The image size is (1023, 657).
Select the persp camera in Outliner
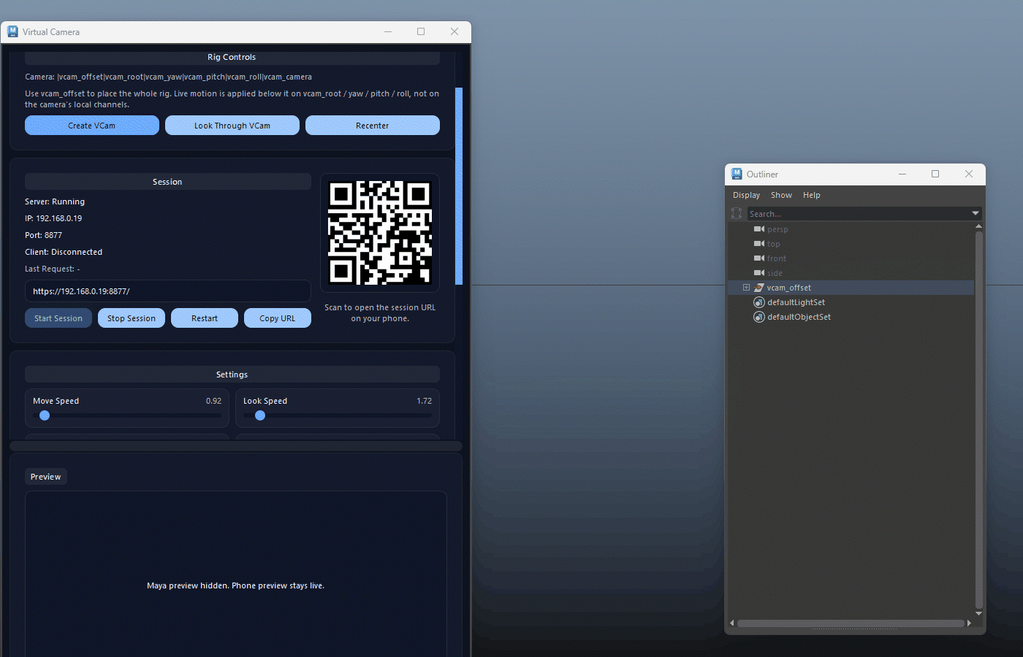pyautogui.click(x=777, y=229)
